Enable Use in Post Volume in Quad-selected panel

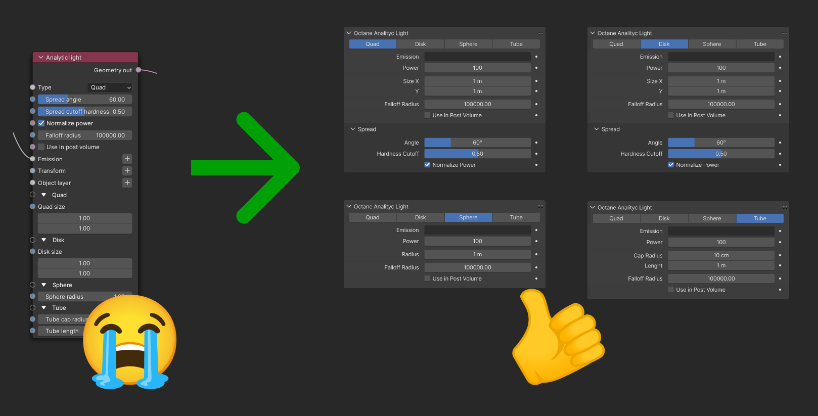[x=427, y=115]
